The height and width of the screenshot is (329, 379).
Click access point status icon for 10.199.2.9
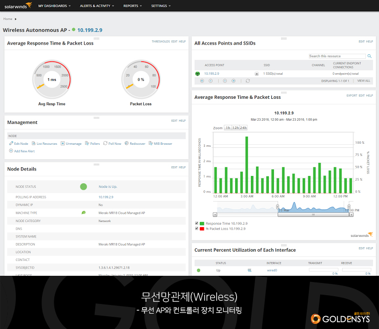(x=198, y=74)
